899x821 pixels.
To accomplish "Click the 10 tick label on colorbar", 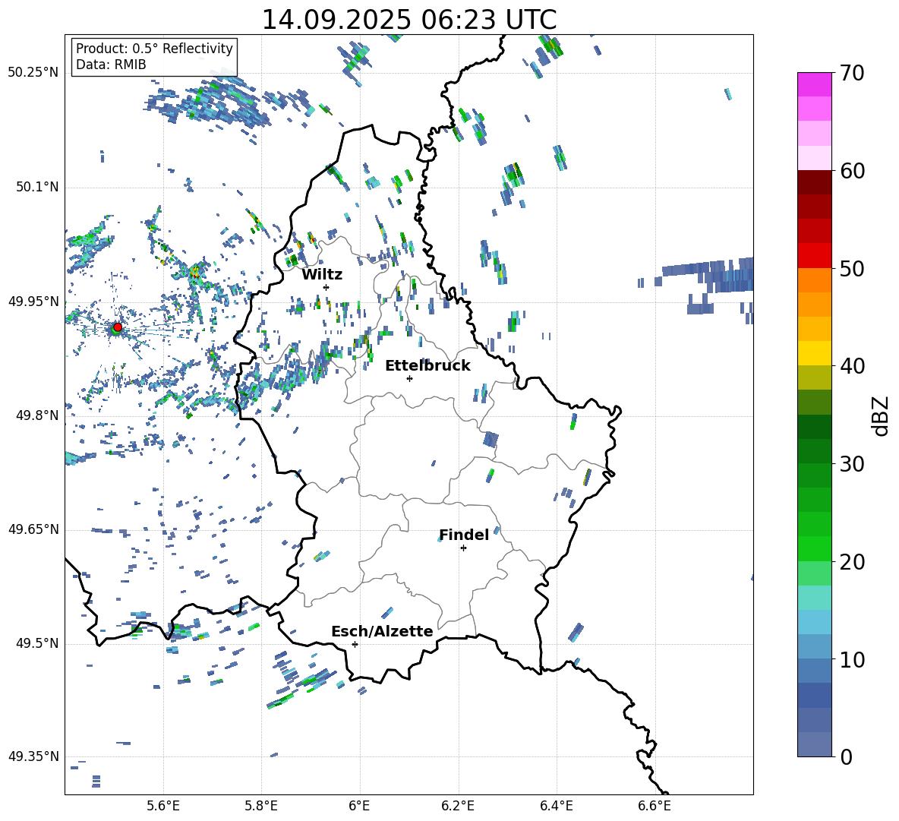I will pos(851,660).
